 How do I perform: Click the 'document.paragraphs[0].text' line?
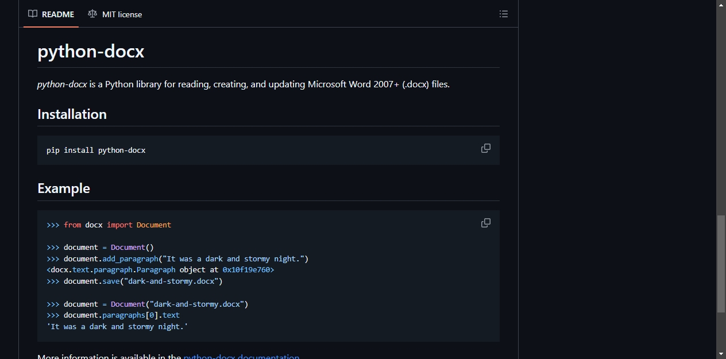tap(113, 315)
